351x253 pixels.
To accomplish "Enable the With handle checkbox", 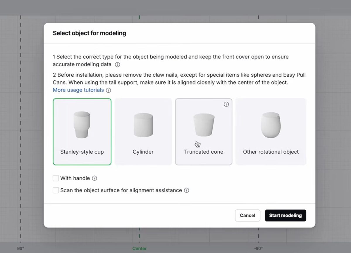I will (x=56, y=178).
